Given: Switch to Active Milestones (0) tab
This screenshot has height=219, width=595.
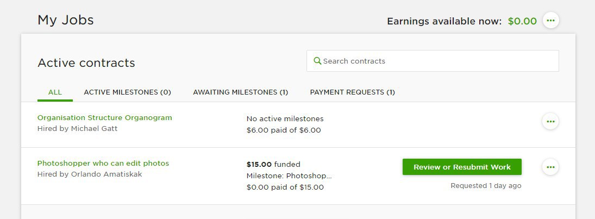Looking at the screenshot, I should (x=128, y=92).
